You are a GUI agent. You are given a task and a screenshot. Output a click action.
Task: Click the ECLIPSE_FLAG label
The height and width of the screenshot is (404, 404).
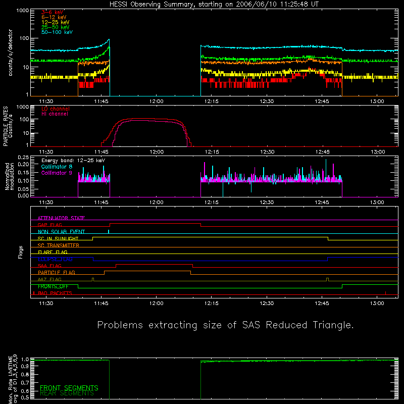[x=55, y=259]
